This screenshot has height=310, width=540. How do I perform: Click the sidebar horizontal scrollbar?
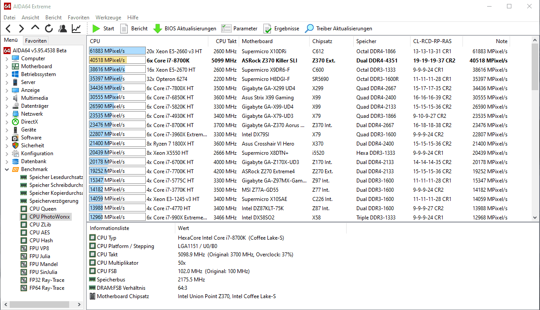point(42,304)
